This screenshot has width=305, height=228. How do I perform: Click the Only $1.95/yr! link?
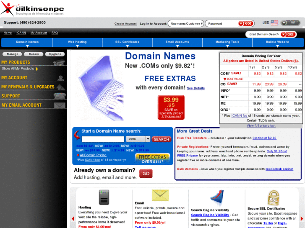coord(276,151)
